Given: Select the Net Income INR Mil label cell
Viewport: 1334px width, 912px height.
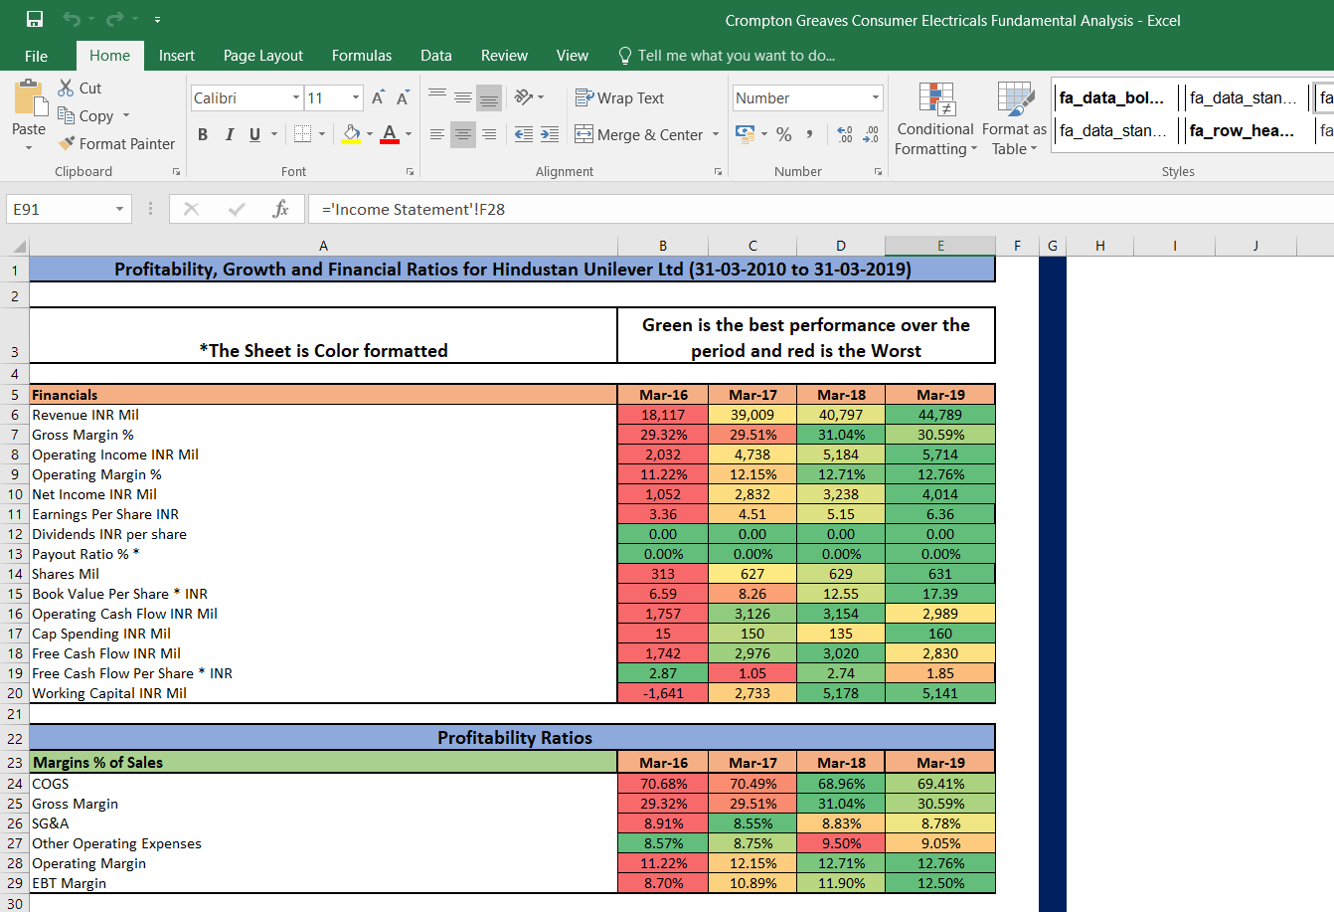Looking at the screenshot, I should (x=323, y=494).
